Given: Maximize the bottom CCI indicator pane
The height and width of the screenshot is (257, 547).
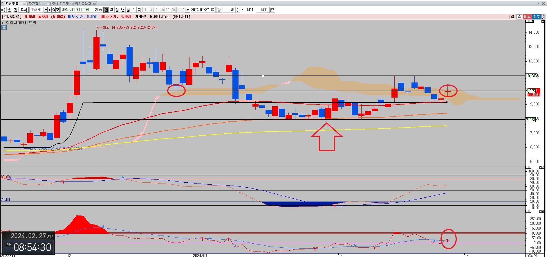Looking at the screenshot, I should point(540,211).
